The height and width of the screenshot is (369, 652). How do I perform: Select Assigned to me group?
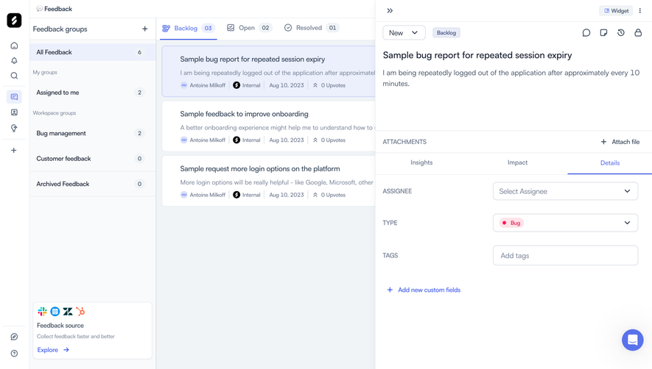tap(93, 93)
